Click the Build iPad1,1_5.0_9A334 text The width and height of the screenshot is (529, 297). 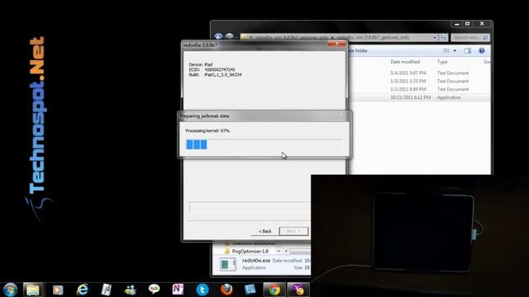(x=223, y=74)
